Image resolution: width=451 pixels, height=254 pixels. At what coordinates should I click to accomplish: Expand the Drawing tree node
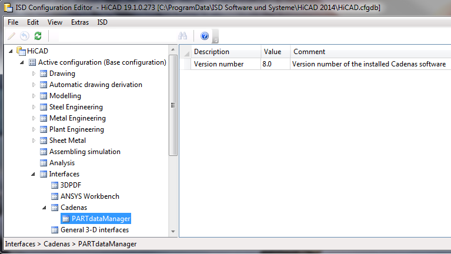pos(34,73)
